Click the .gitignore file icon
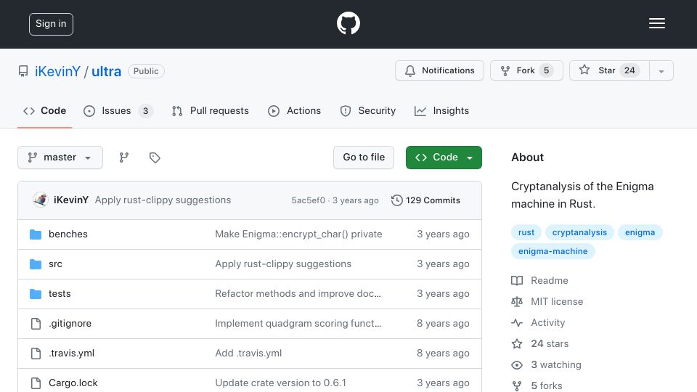The height and width of the screenshot is (392, 697). coord(36,324)
